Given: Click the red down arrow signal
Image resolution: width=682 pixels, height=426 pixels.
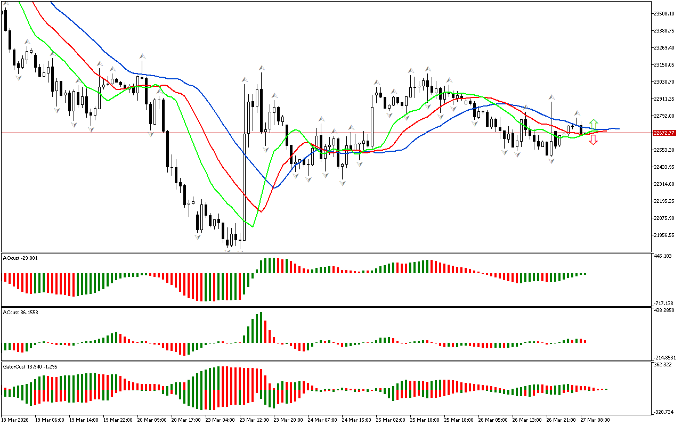Looking at the screenshot, I should click(x=593, y=140).
